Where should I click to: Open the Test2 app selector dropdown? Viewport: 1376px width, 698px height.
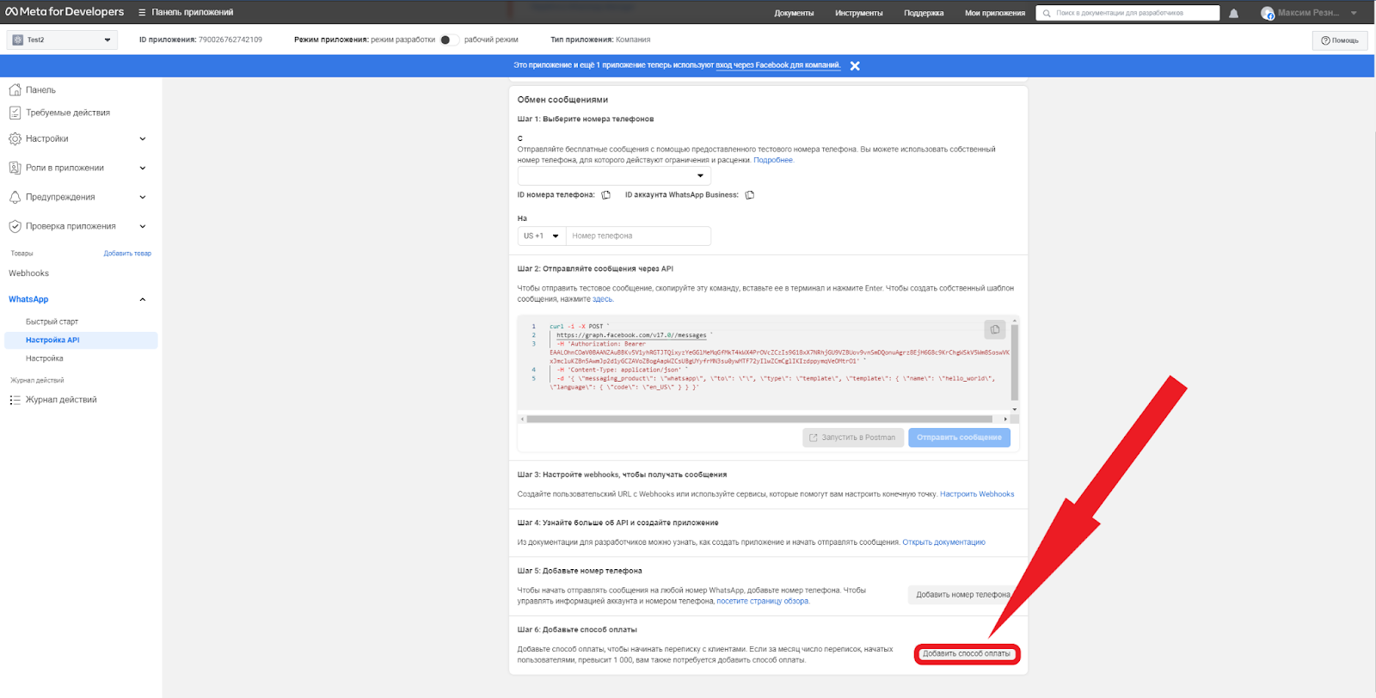[x=62, y=40]
